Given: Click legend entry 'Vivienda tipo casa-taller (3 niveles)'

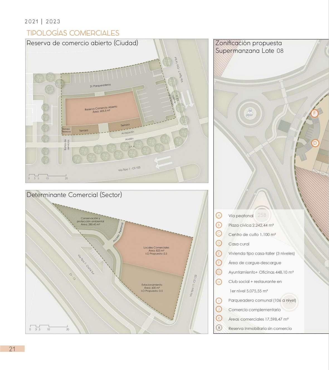Looking at the screenshot, I should point(262,254).
